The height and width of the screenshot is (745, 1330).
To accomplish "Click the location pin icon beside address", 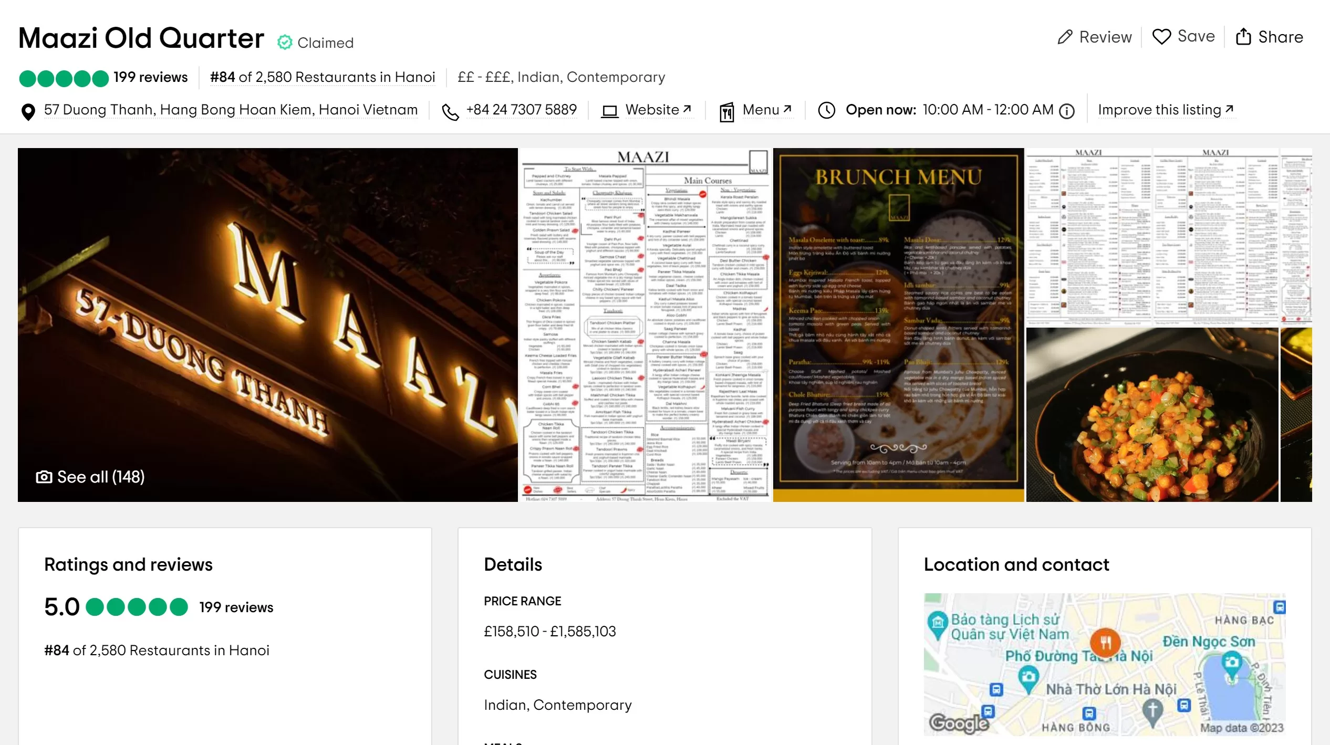I will tap(28, 112).
